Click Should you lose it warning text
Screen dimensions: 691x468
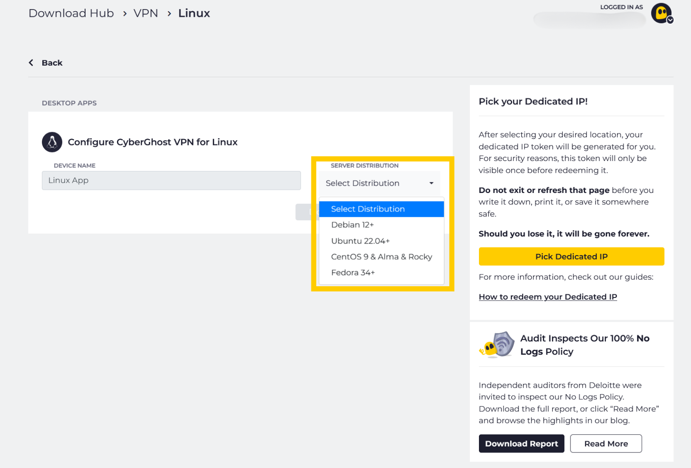pos(564,234)
